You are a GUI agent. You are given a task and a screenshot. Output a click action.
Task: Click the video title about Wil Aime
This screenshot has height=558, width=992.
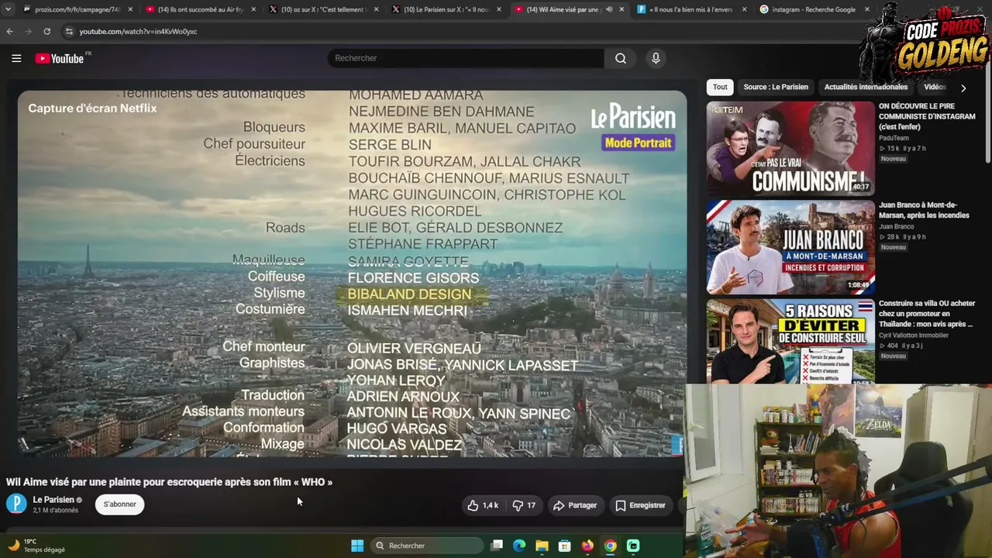coord(169,482)
